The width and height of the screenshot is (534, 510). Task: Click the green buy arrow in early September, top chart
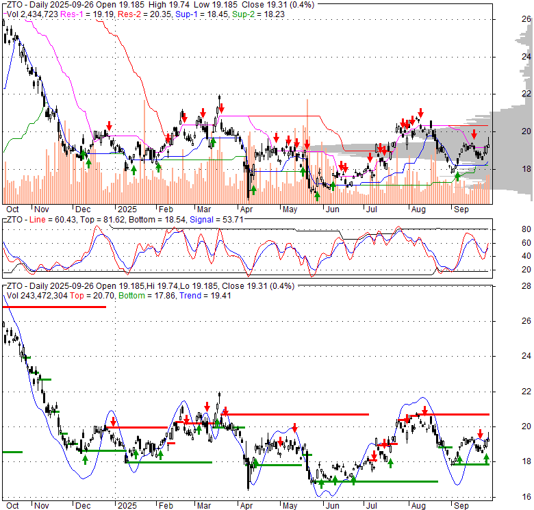[x=457, y=176]
